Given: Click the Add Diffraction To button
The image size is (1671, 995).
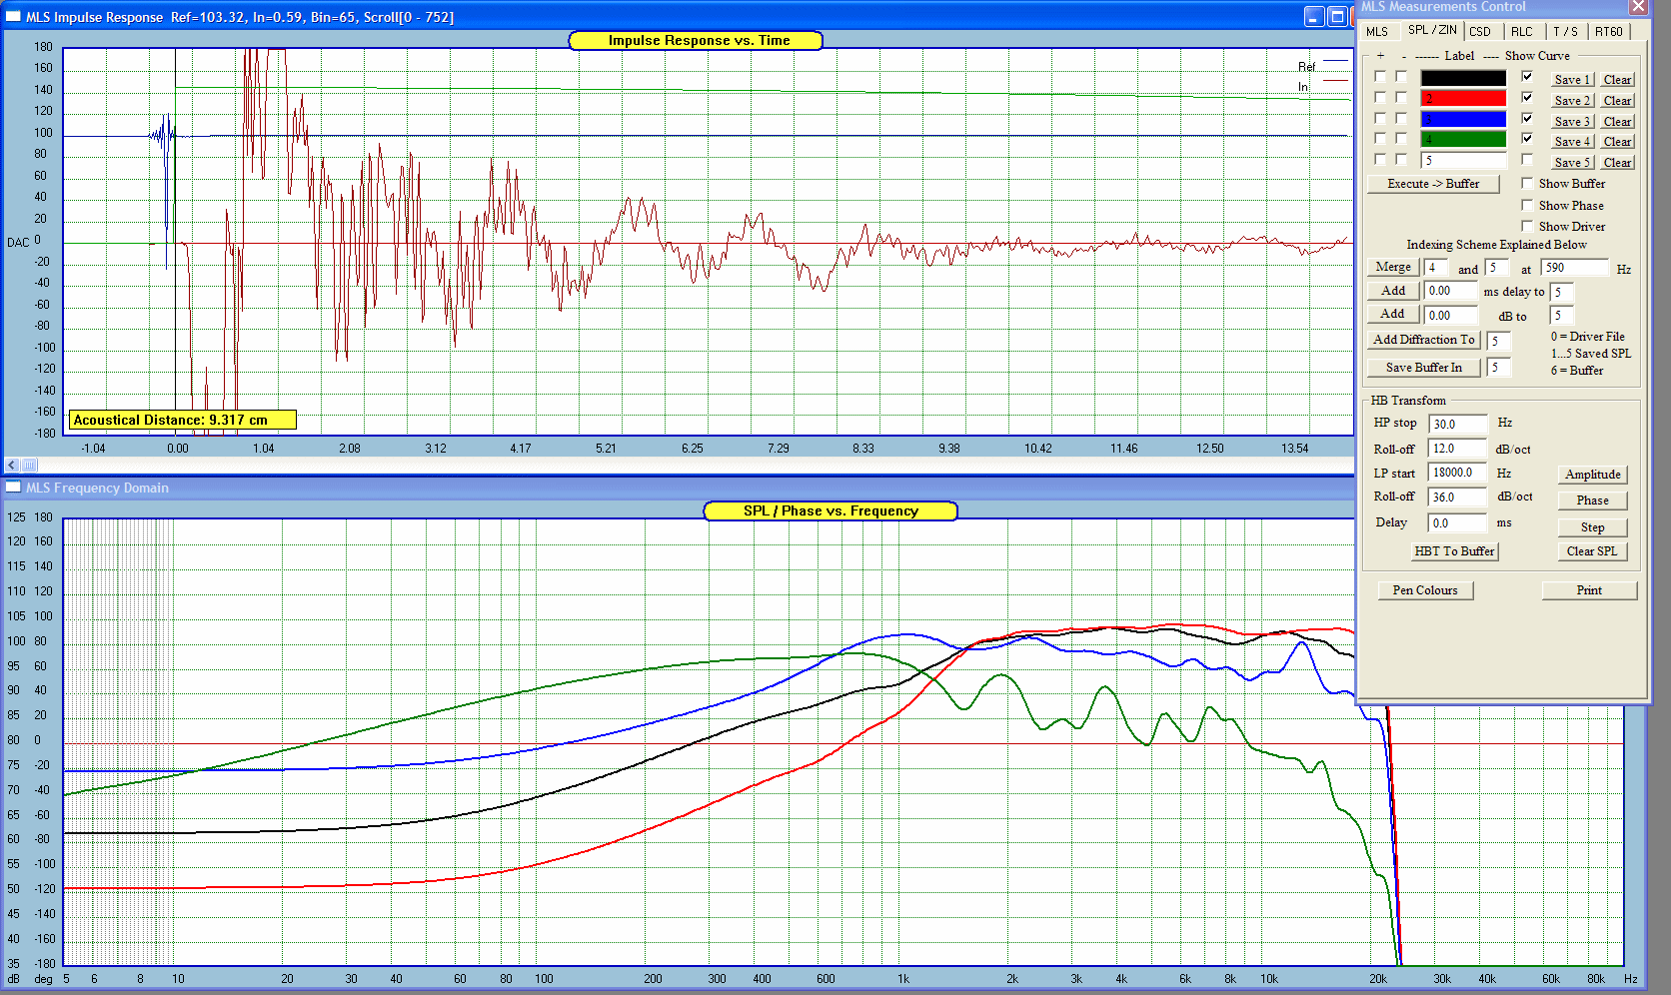Looking at the screenshot, I should (x=1423, y=340).
